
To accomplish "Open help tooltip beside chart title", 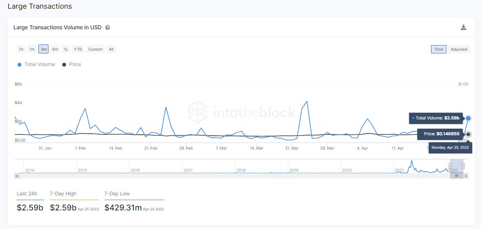I will click(x=108, y=28).
